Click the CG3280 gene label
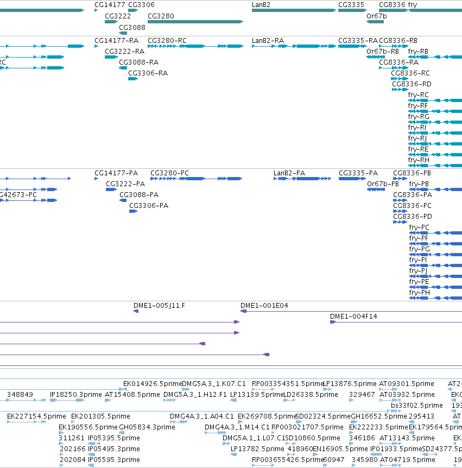The height and width of the screenshot is (468, 462). (161, 16)
